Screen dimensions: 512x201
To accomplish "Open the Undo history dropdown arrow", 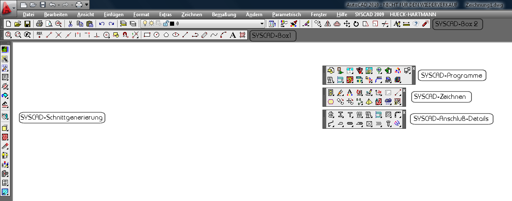I will click(58, 5).
